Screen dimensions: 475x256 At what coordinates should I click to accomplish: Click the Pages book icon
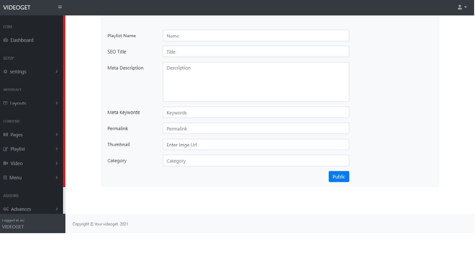6,135
